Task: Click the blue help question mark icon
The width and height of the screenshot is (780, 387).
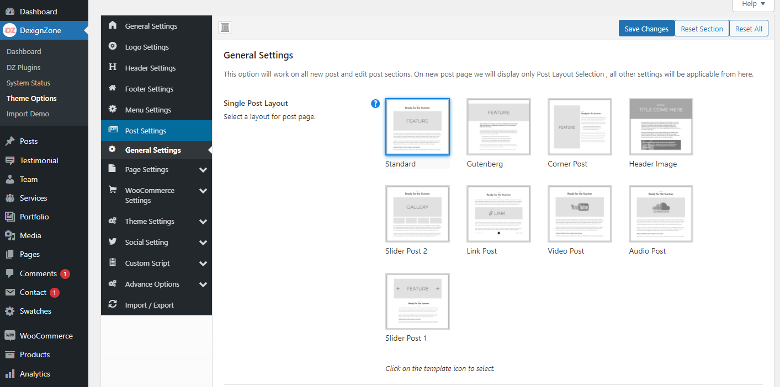Action: [x=375, y=103]
